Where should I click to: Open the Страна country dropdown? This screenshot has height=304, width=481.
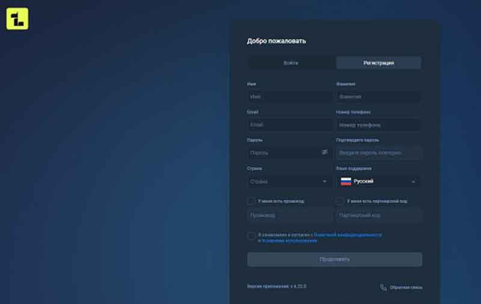click(x=289, y=181)
